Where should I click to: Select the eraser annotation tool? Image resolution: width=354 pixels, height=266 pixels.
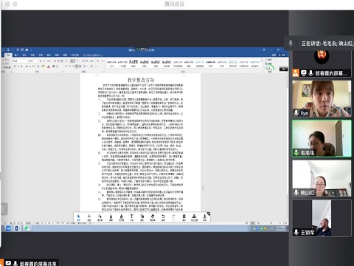click(x=153, y=217)
